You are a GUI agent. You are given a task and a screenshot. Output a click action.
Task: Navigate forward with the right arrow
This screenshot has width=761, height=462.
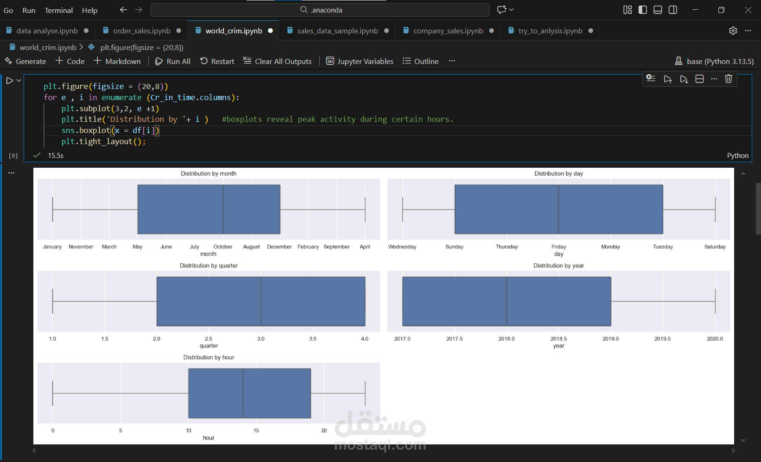pos(139,10)
